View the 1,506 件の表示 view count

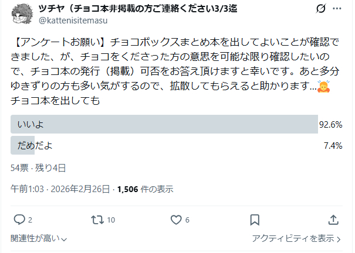coord(145,189)
